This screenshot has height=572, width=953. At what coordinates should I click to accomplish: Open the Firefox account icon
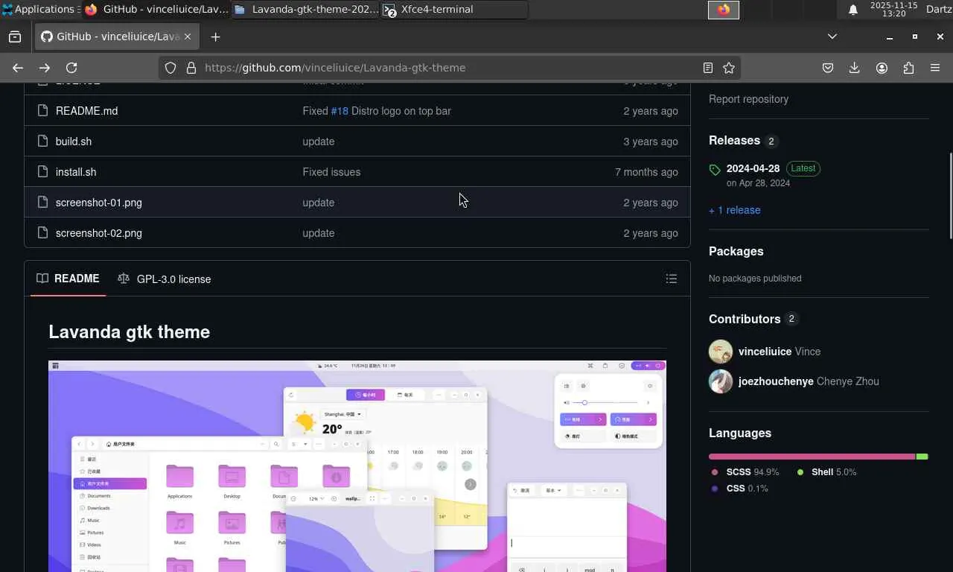[882, 68]
